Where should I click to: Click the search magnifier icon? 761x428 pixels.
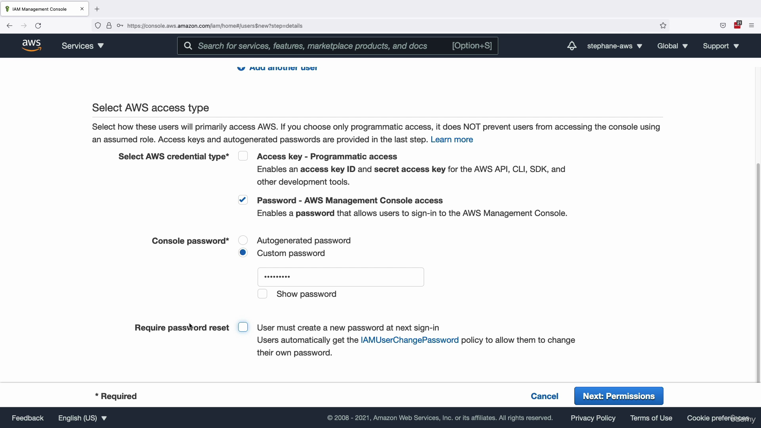pos(188,46)
